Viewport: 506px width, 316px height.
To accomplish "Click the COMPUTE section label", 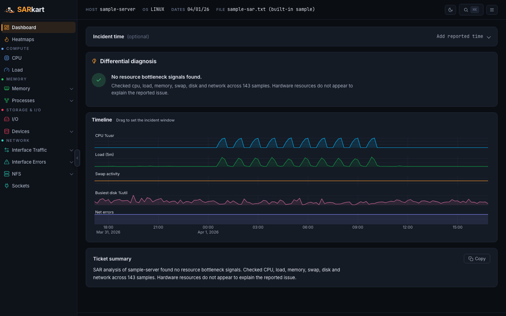I will tap(18, 48).
